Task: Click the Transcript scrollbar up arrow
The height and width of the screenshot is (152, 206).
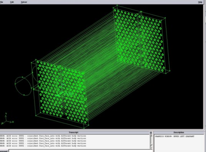Action: (x=151, y=135)
